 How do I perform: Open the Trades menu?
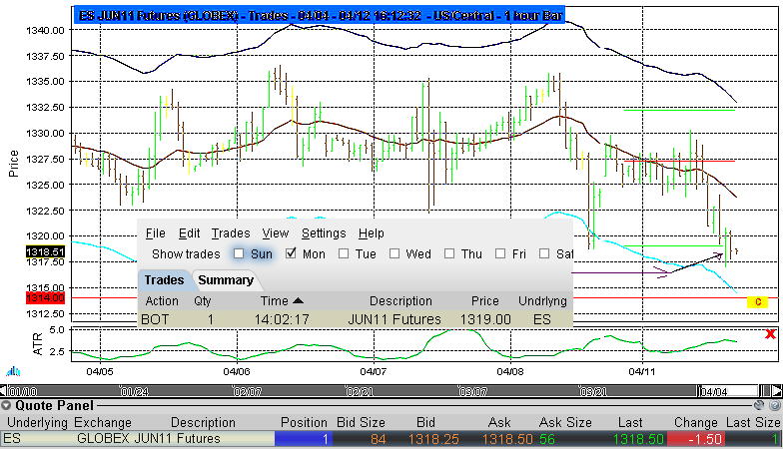click(x=230, y=233)
